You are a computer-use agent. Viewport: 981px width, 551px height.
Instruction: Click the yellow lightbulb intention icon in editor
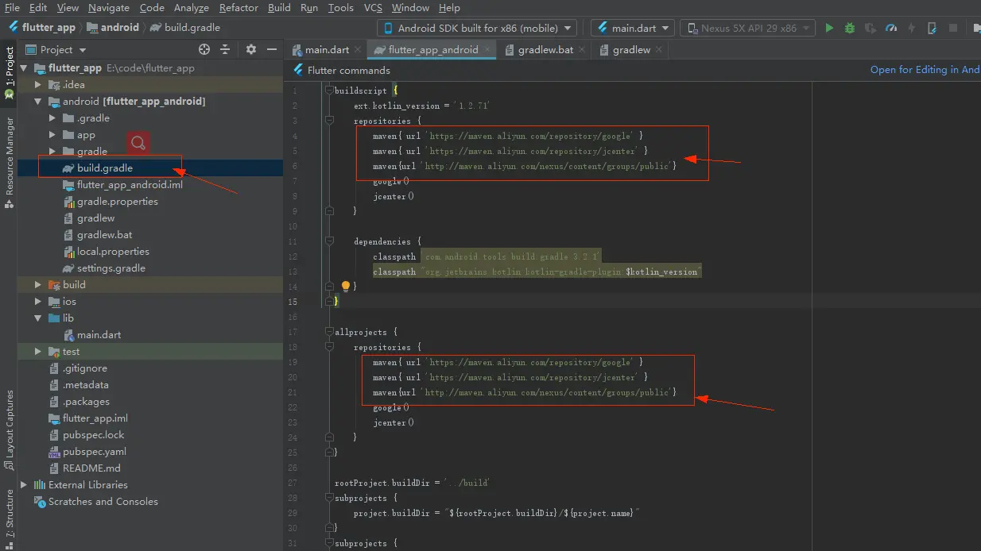(x=346, y=286)
